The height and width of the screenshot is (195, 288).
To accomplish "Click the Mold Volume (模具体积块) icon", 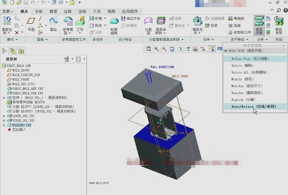I will pos(161,21).
